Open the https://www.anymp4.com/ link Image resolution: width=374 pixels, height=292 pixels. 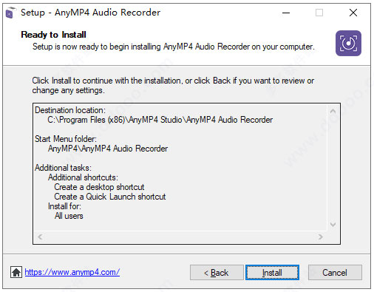tap(72, 272)
